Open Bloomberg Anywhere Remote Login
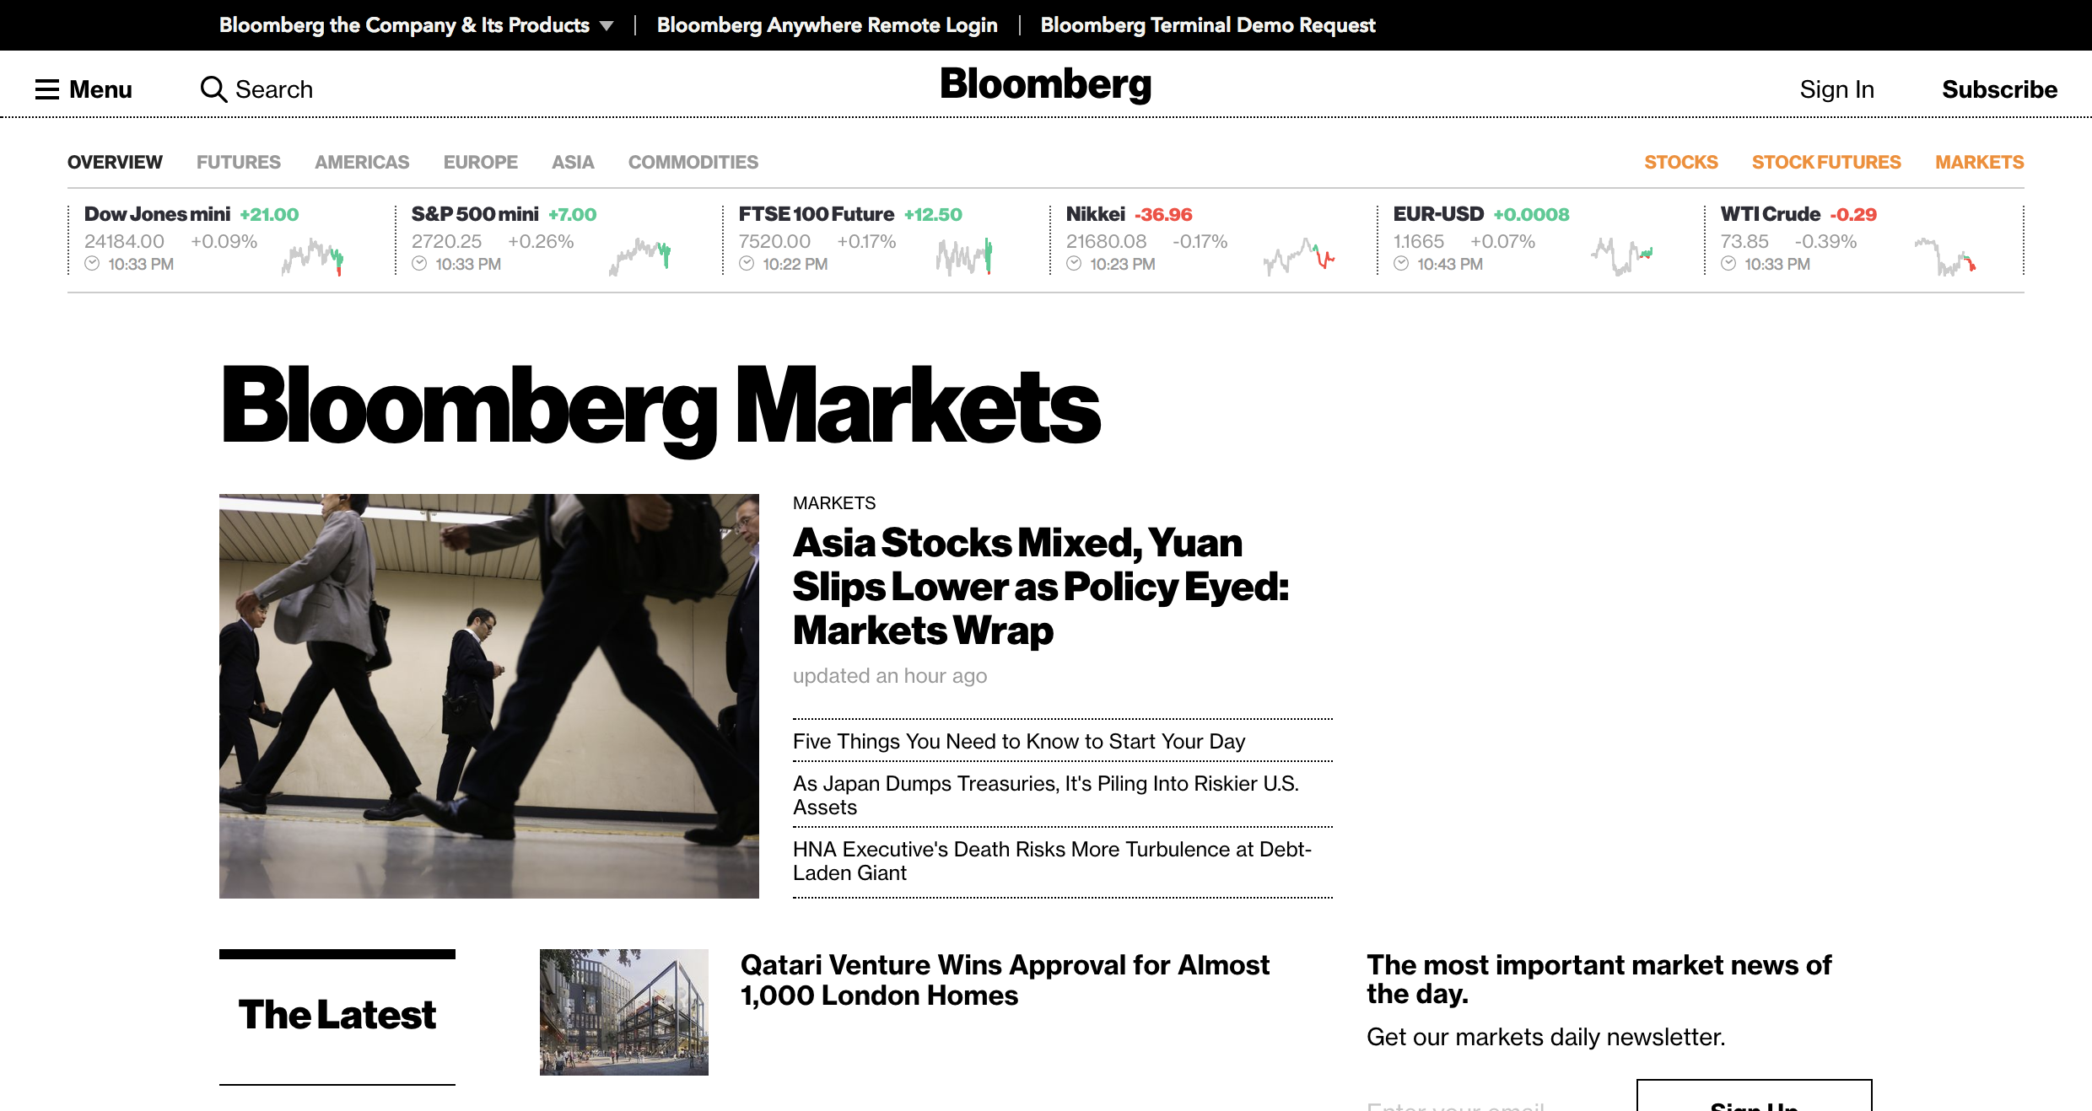The image size is (2092, 1111). click(827, 25)
